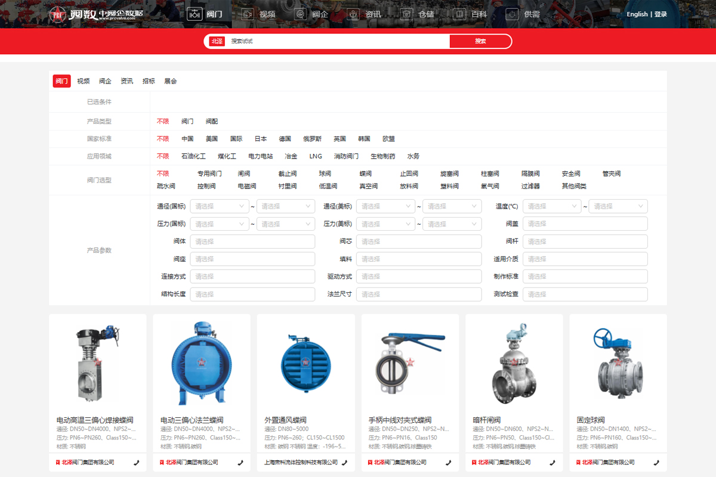The width and height of the screenshot is (716, 477).
Task: Expand the second 温度(℃) dropdown
Action: pos(618,206)
